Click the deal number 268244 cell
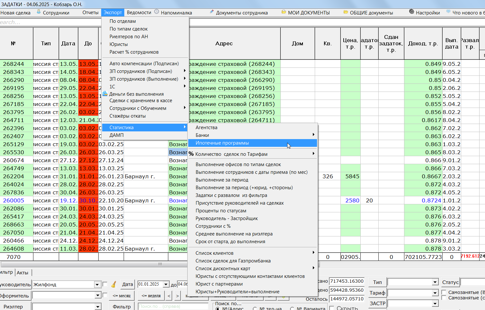Screen dimensions: 485x310 click(x=13, y=64)
